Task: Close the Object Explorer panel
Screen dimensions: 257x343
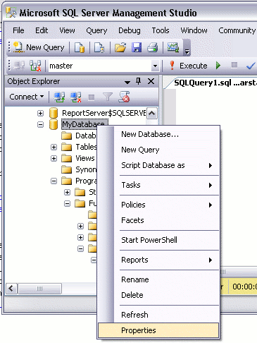Action: (x=151, y=81)
